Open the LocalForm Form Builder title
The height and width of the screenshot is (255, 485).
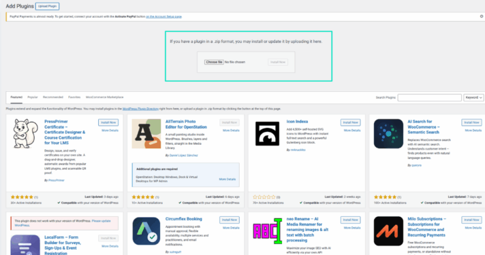coord(63,245)
